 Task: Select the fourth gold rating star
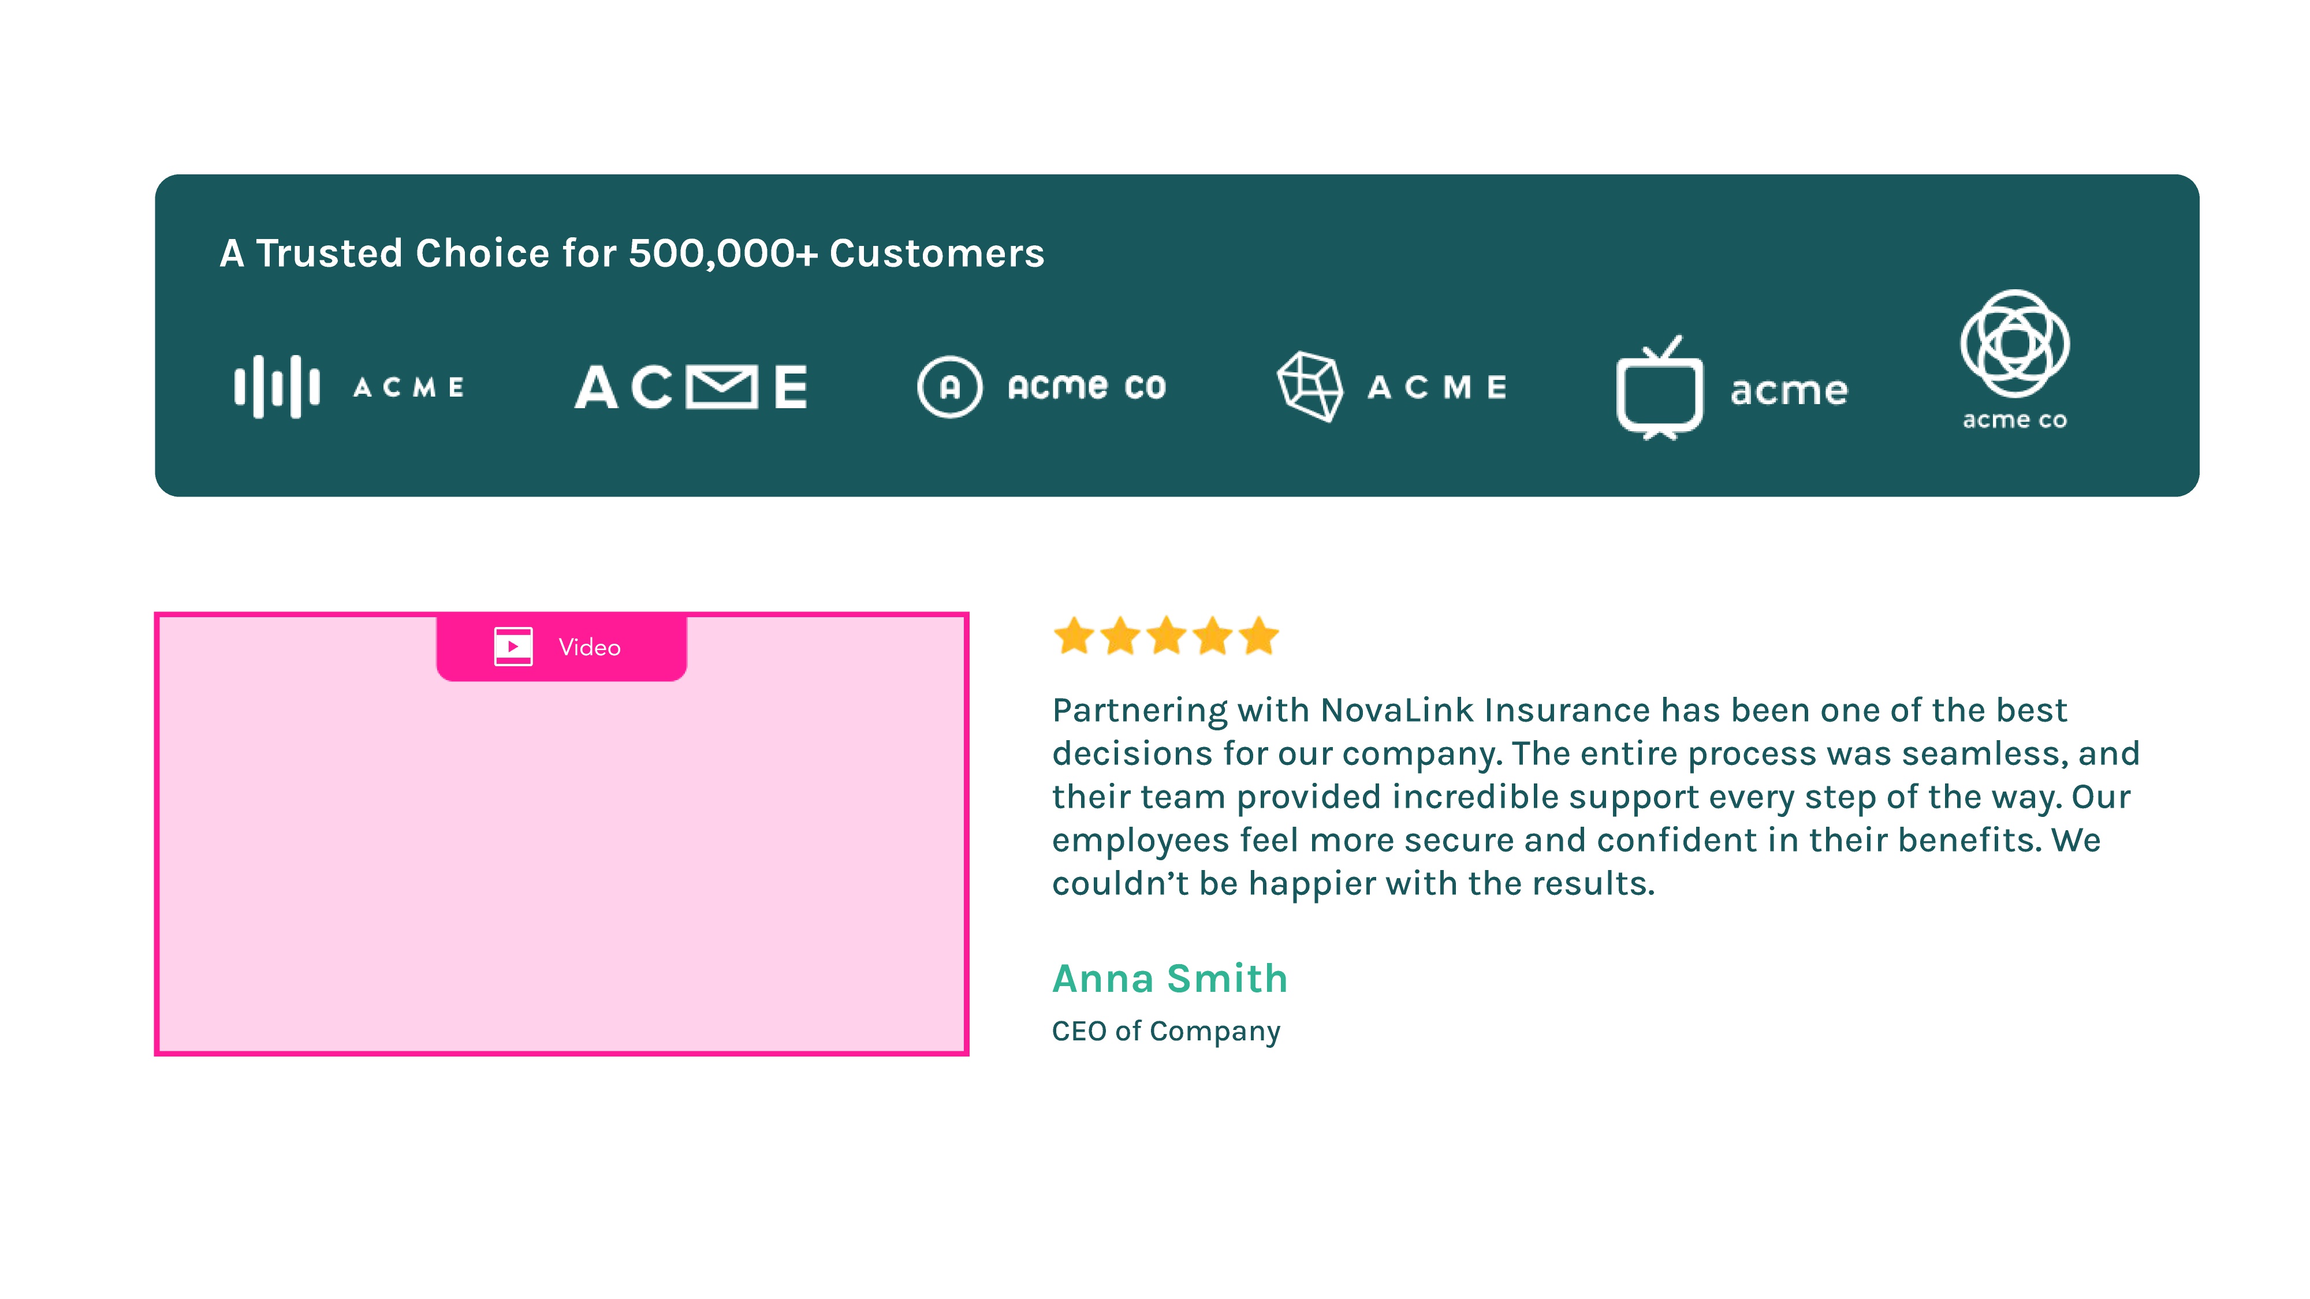point(1213,636)
